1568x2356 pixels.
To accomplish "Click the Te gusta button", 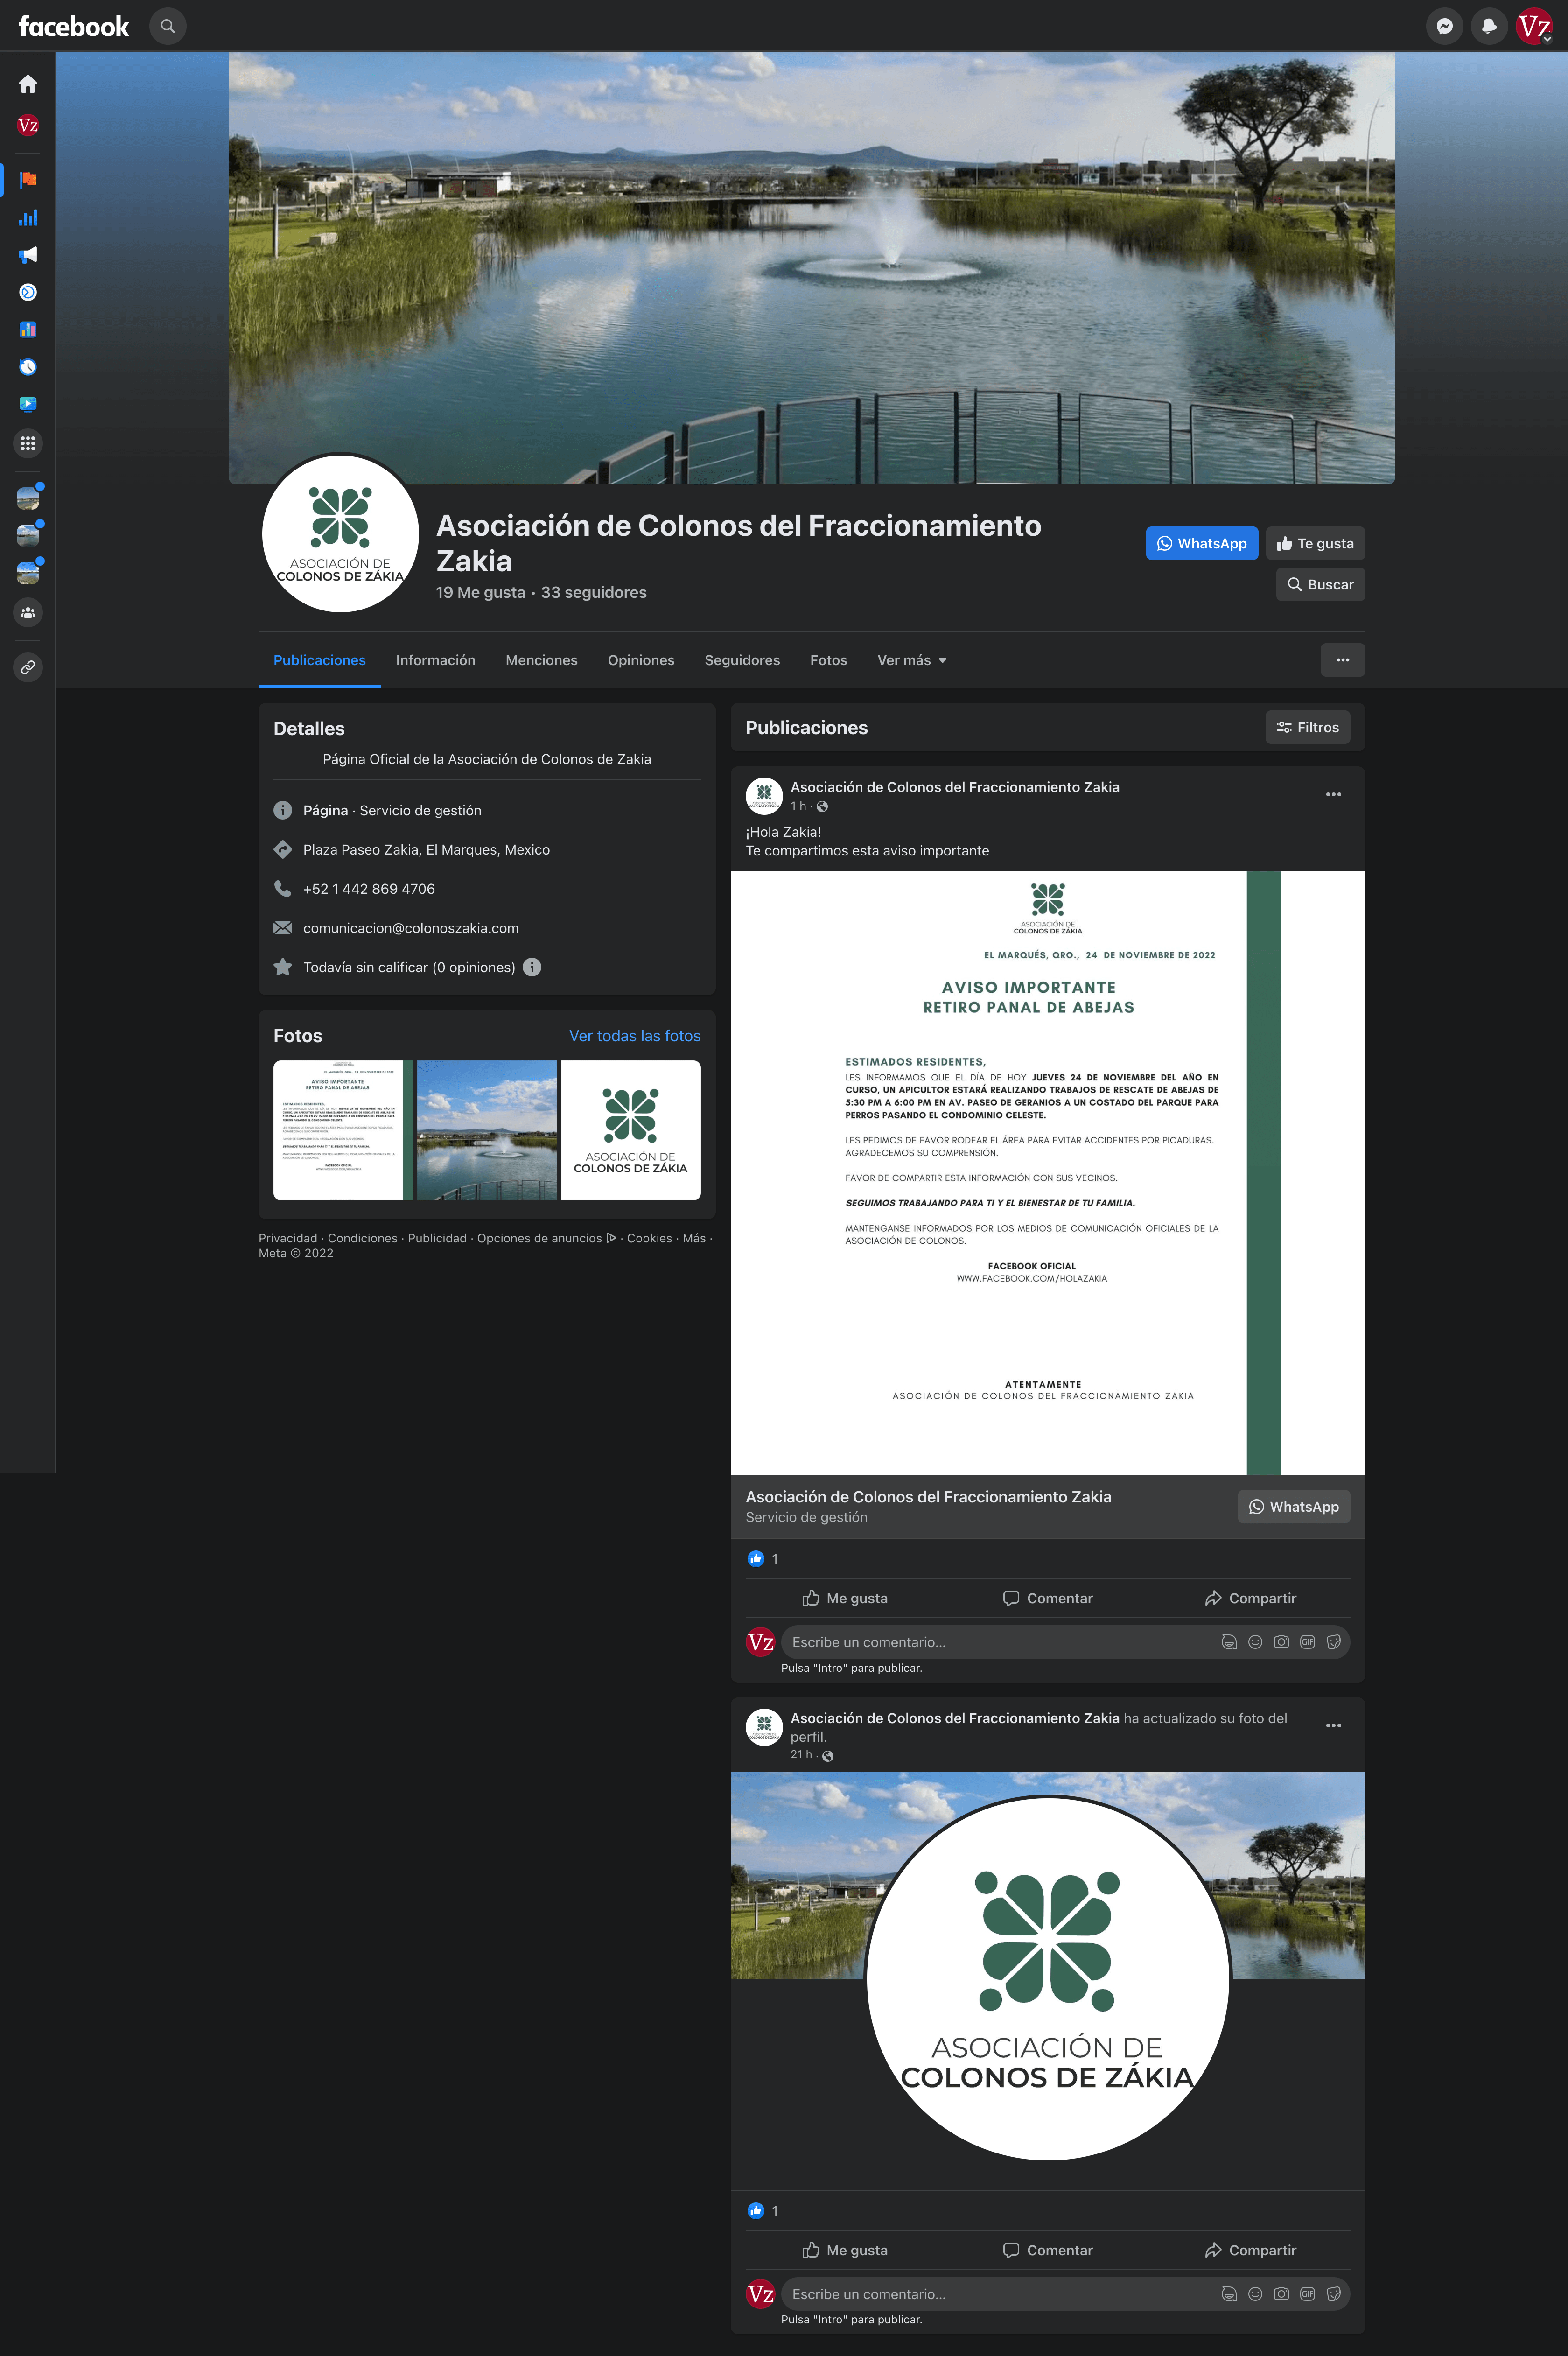I will coord(1315,543).
